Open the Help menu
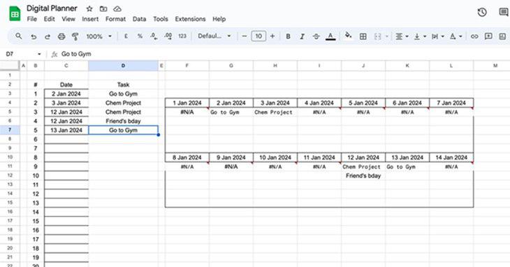This screenshot has width=510, height=267. (x=219, y=19)
